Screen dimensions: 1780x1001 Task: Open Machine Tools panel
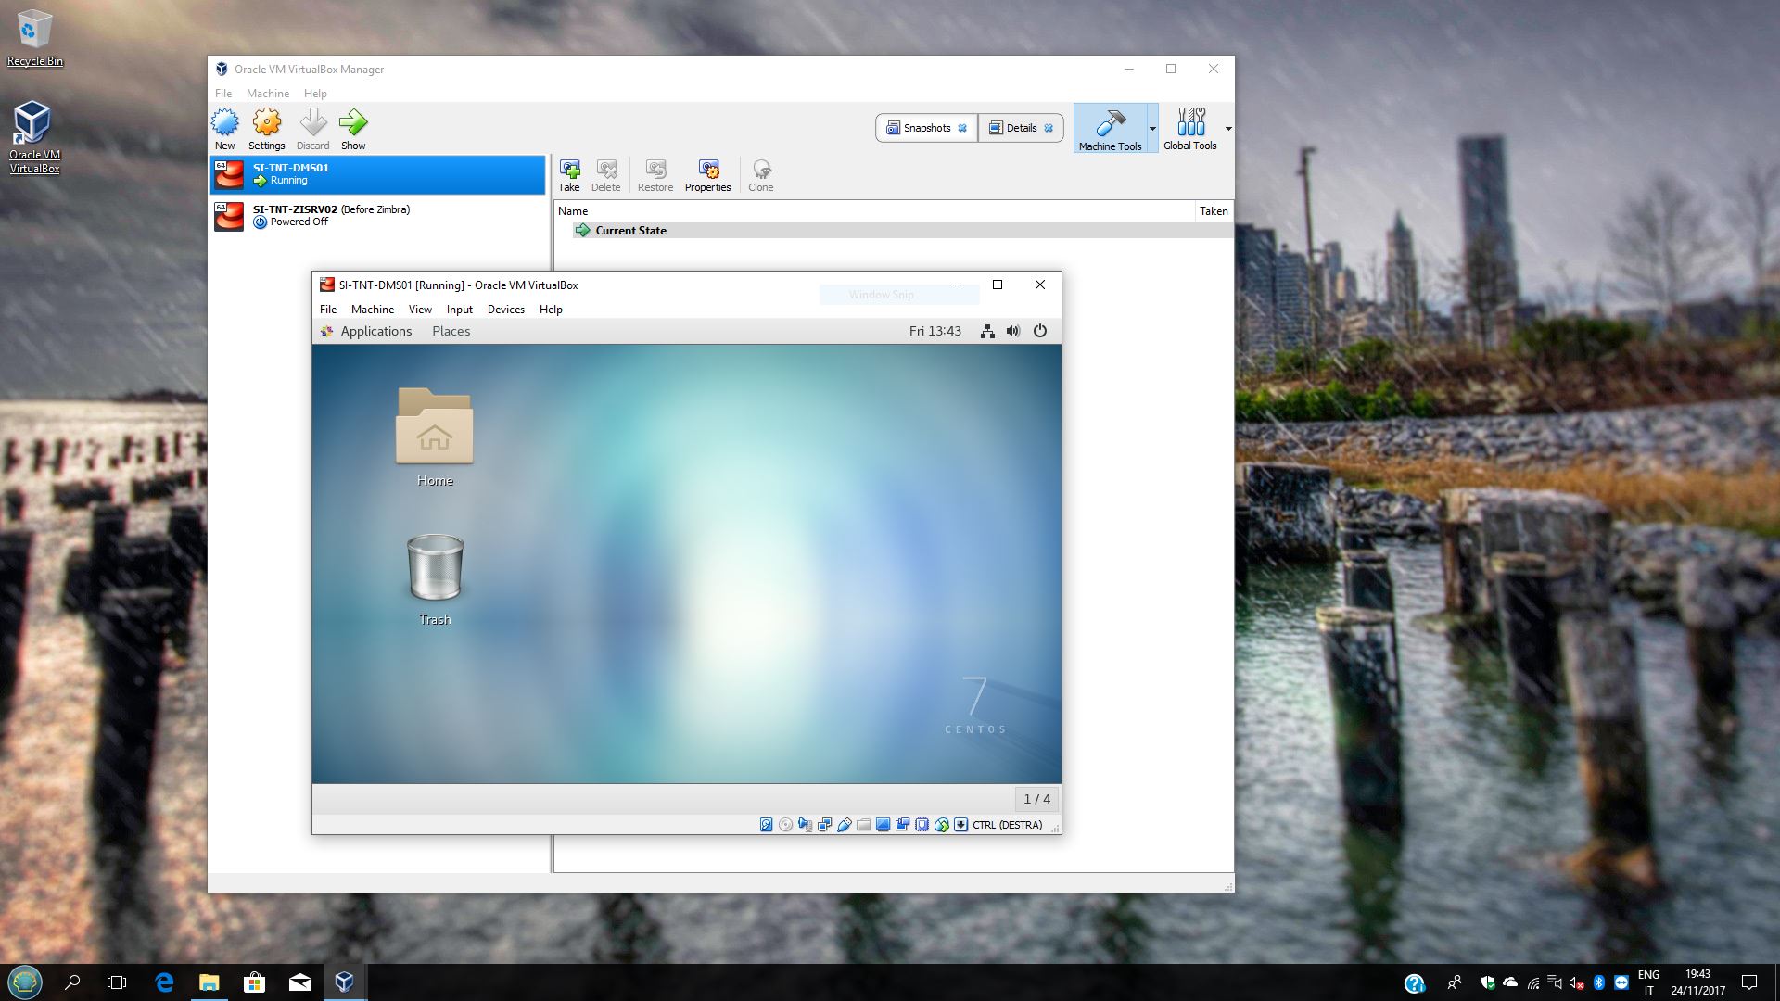pos(1109,127)
